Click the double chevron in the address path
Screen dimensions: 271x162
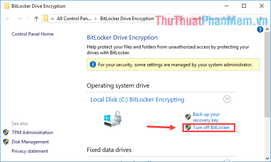(52, 19)
